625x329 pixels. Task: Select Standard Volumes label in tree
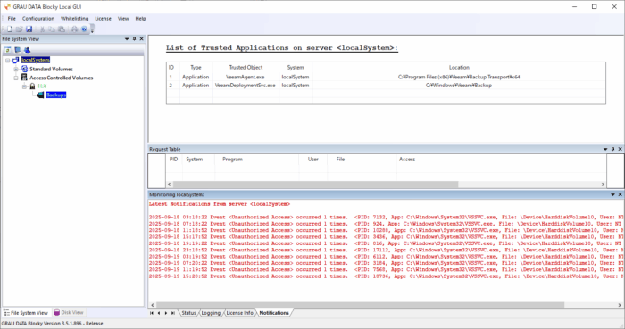point(51,69)
